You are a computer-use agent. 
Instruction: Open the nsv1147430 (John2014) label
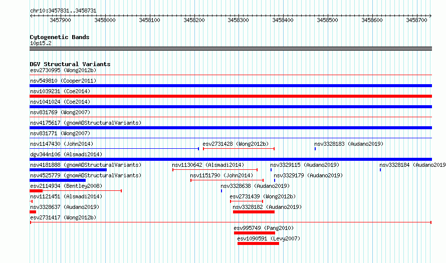coord(62,144)
